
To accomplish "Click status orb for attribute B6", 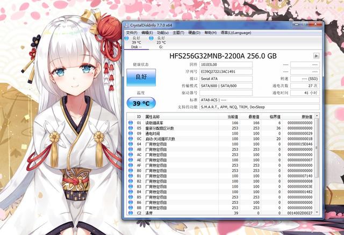I will pos(131,202).
